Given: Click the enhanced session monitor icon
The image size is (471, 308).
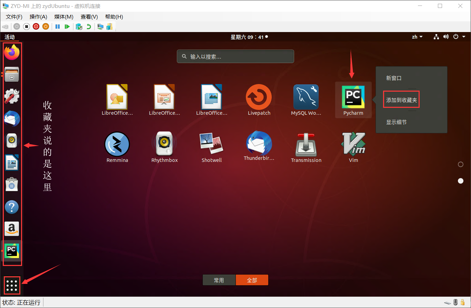Looking at the screenshot, I should point(100,27).
